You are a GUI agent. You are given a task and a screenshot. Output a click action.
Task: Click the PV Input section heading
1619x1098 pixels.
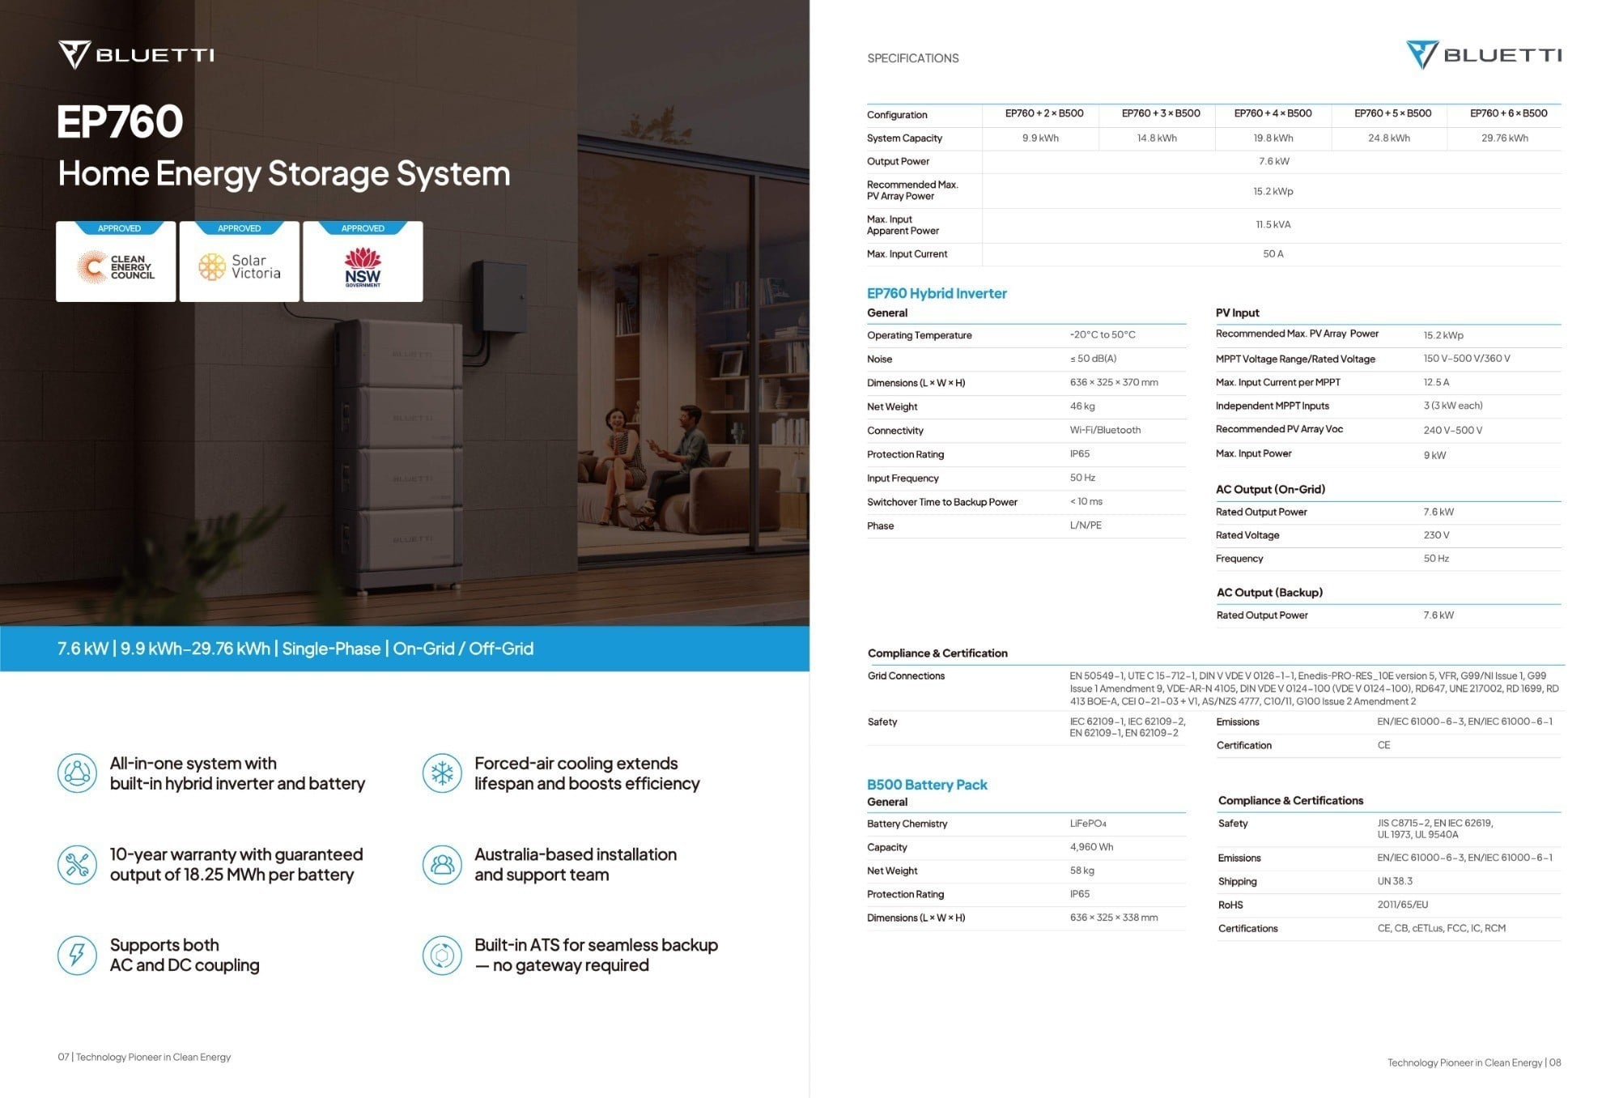coord(1237,313)
